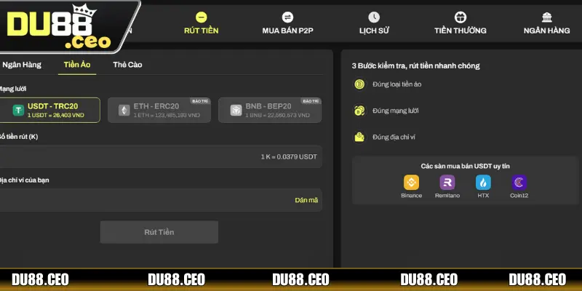Screen dimensions: 582x291
Task: Select the HTX exchange icon
Action: click(x=483, y=183)
